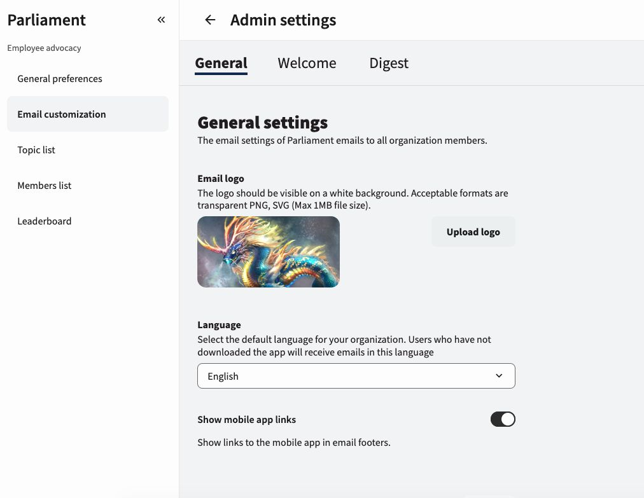Switch to the Welcome tab

coord(307,63)
